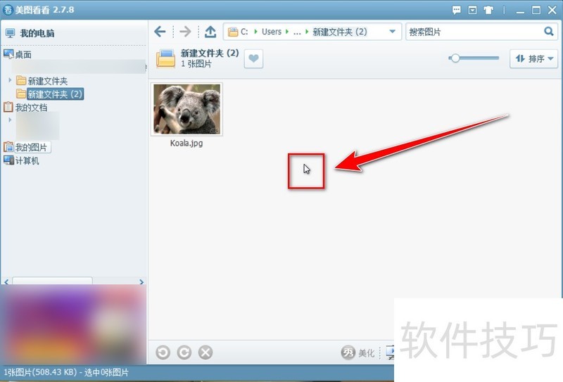Maximize the 美图看看 window
563x382 pixels.
click(x=536, y=10)
